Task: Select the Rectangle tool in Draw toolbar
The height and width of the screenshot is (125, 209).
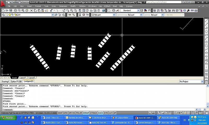Action: tap(206, 35)
